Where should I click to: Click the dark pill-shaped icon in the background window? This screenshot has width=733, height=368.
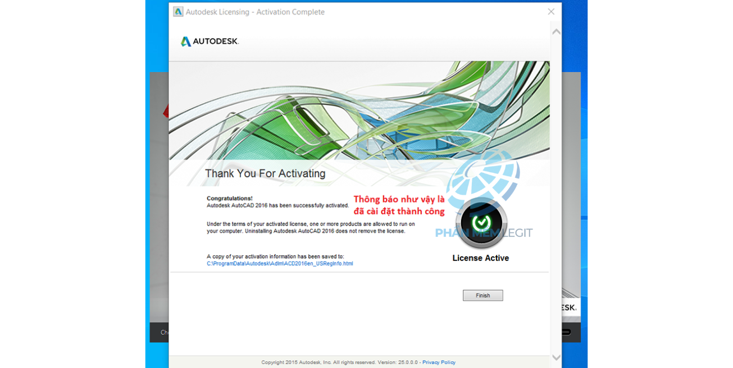[x=566, y=332]
